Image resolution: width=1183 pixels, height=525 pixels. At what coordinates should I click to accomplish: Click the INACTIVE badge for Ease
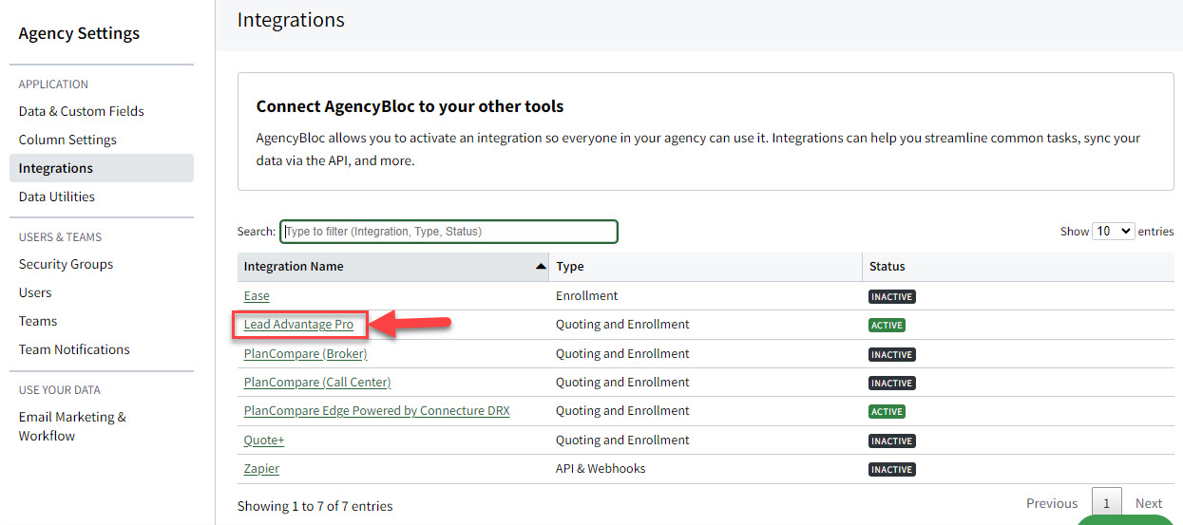point(891,297)
